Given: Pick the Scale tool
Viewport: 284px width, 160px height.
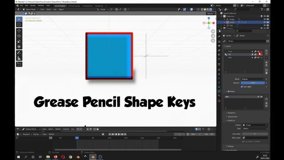Looking at the screenshot, I should point(19,41).
